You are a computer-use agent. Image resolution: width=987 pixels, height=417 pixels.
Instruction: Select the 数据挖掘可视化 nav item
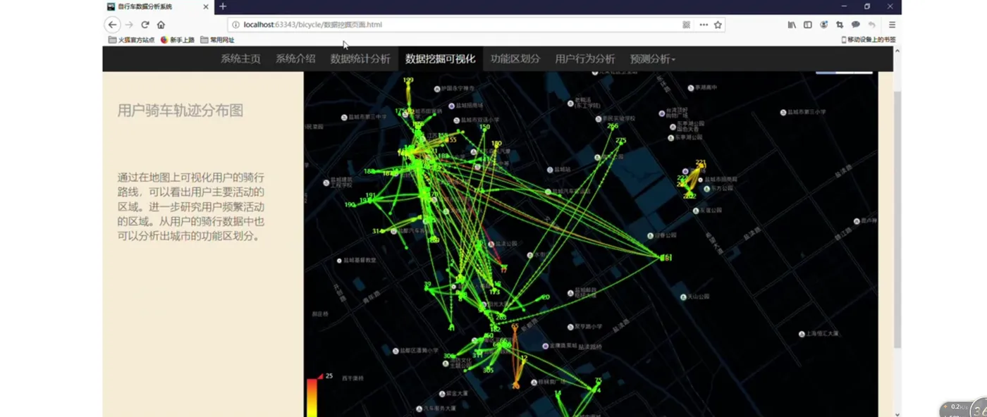pyautogui.click(x=440, y=59)
